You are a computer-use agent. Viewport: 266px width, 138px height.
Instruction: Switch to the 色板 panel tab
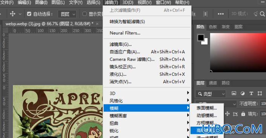point(213,27)
